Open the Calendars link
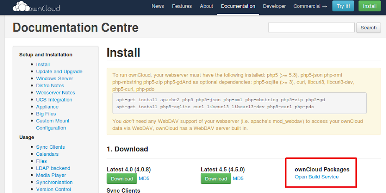 (x=47, y=154)
